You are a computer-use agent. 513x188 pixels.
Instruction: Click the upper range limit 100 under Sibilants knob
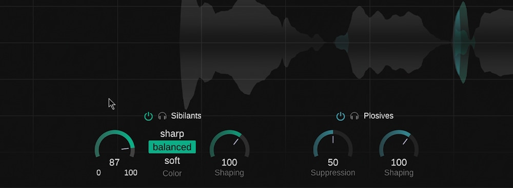pyautogui.click(x=131, y=173)
